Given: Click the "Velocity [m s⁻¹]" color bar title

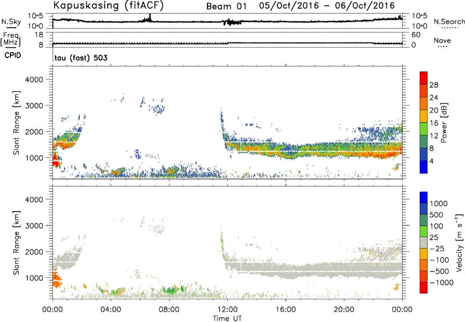Looking at the screenshot, I should pyautogui.click(x=459, y=242).
